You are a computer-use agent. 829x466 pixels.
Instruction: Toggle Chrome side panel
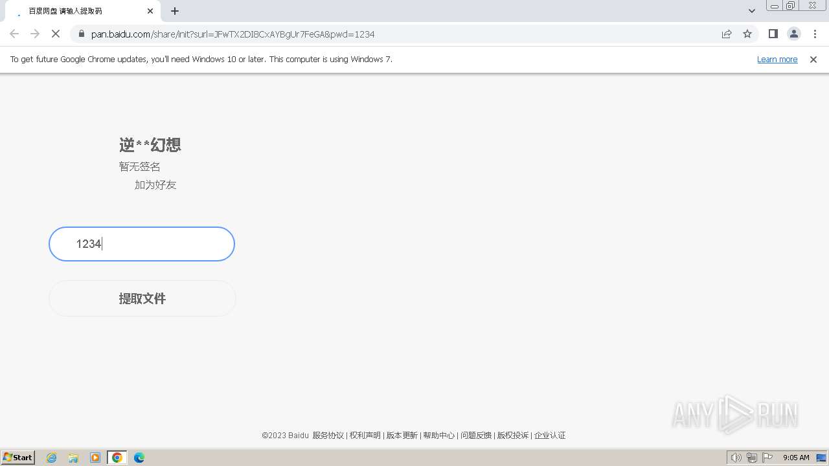point(773,34)
